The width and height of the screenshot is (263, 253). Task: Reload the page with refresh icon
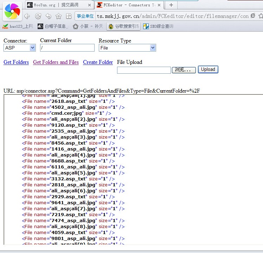click(x=38, y=16)
